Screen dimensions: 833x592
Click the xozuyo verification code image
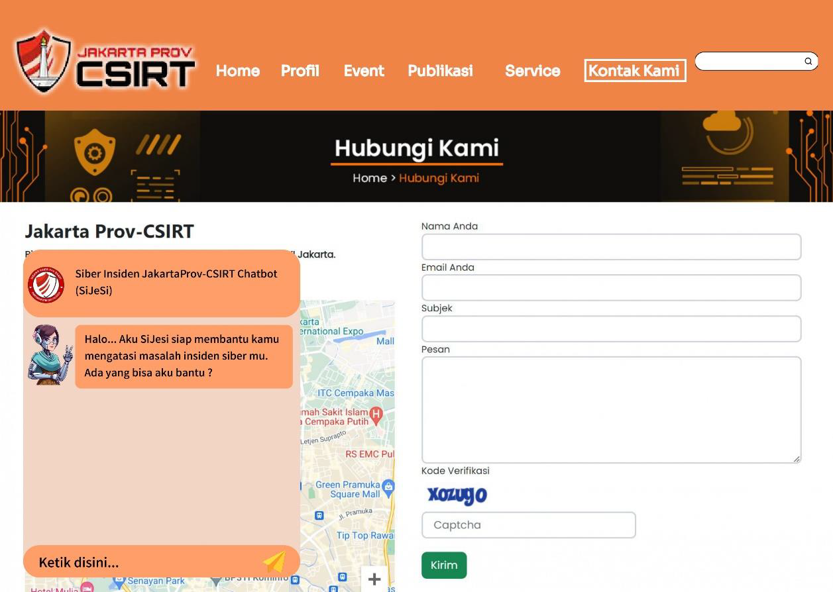point(456,494)
